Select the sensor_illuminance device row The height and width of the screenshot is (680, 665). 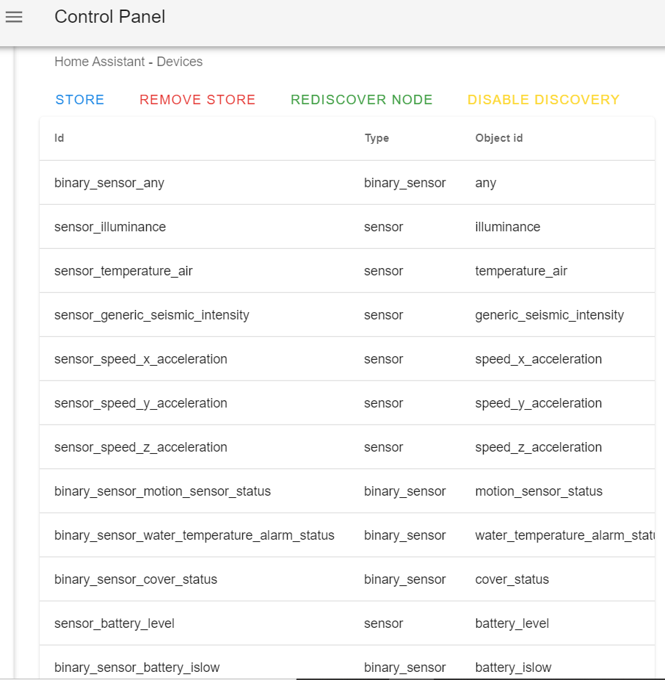110,227
